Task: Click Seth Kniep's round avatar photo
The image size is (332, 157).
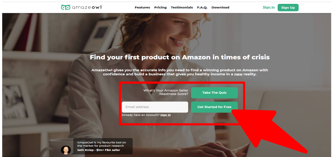Action: click(66, 150)
